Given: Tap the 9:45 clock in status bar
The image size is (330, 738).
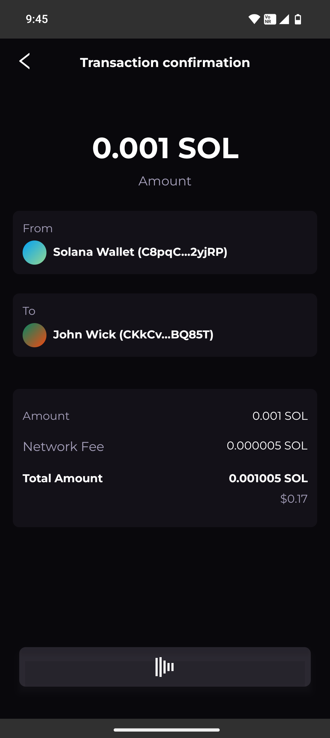Looking at the screenshot, I should (x=37, y=19).
